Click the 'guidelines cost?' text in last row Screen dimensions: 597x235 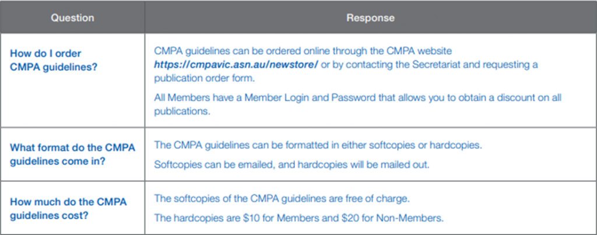click(x=49, y=216)
